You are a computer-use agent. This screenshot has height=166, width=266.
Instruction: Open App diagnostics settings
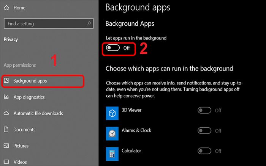tap(29, 97)
